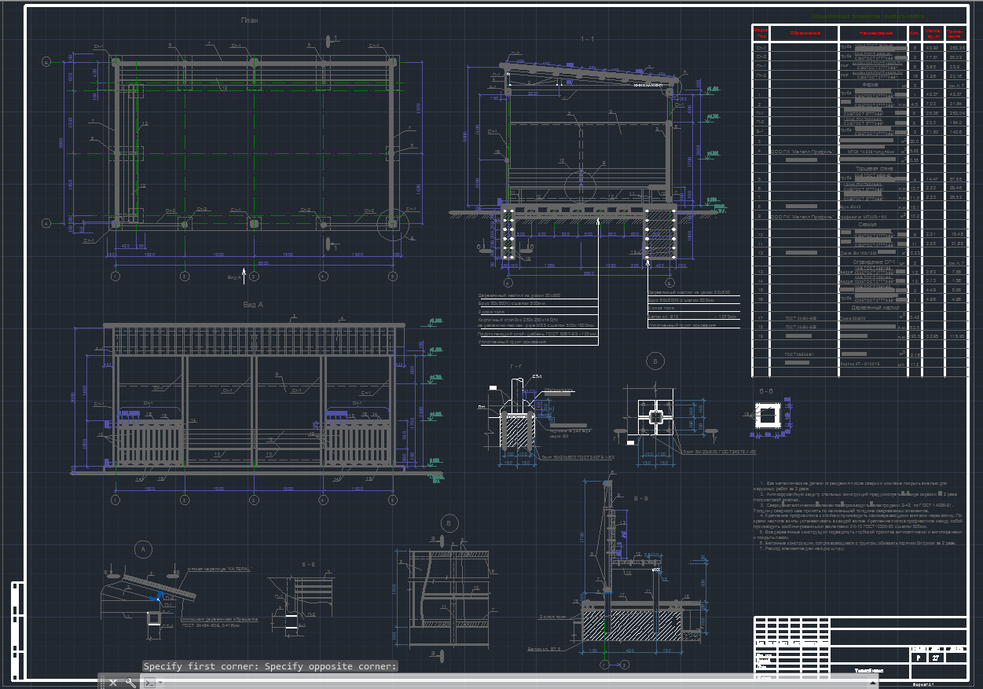This screenshot has width=983, height=689.
Task: Select 'сплошная деревянная обрешетка' annotation
Action: pos(219,619)
